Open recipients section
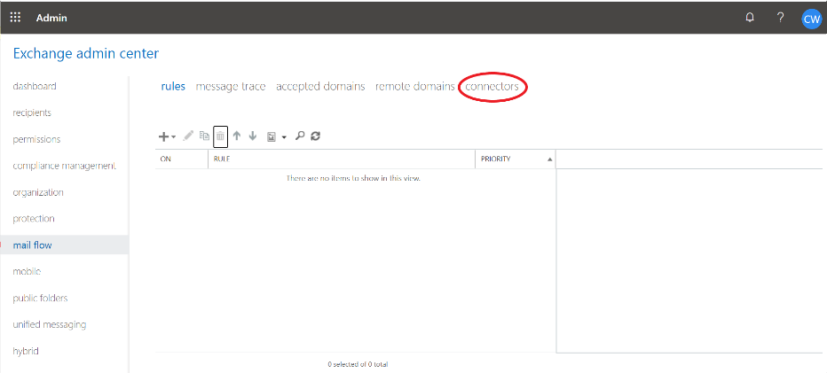The image size is (827, 373). tap(32, 113)
